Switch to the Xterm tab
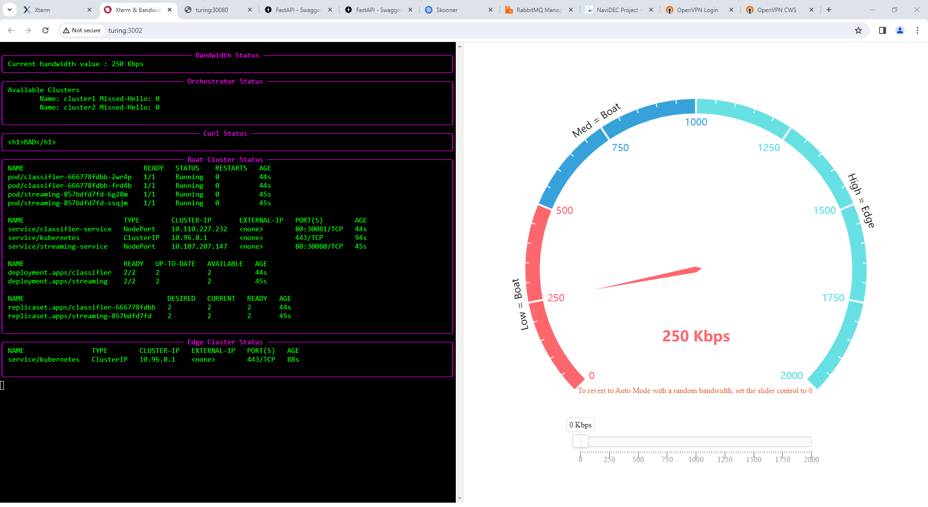Image resolution: width=928 pixels, height=507 pixels. (57, 10)
